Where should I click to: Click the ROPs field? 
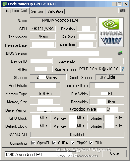click(x=41, y=69)
